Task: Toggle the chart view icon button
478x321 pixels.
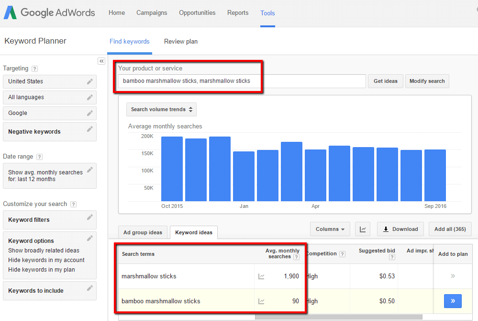Action: pyautogui.click(x=363, y=229)
